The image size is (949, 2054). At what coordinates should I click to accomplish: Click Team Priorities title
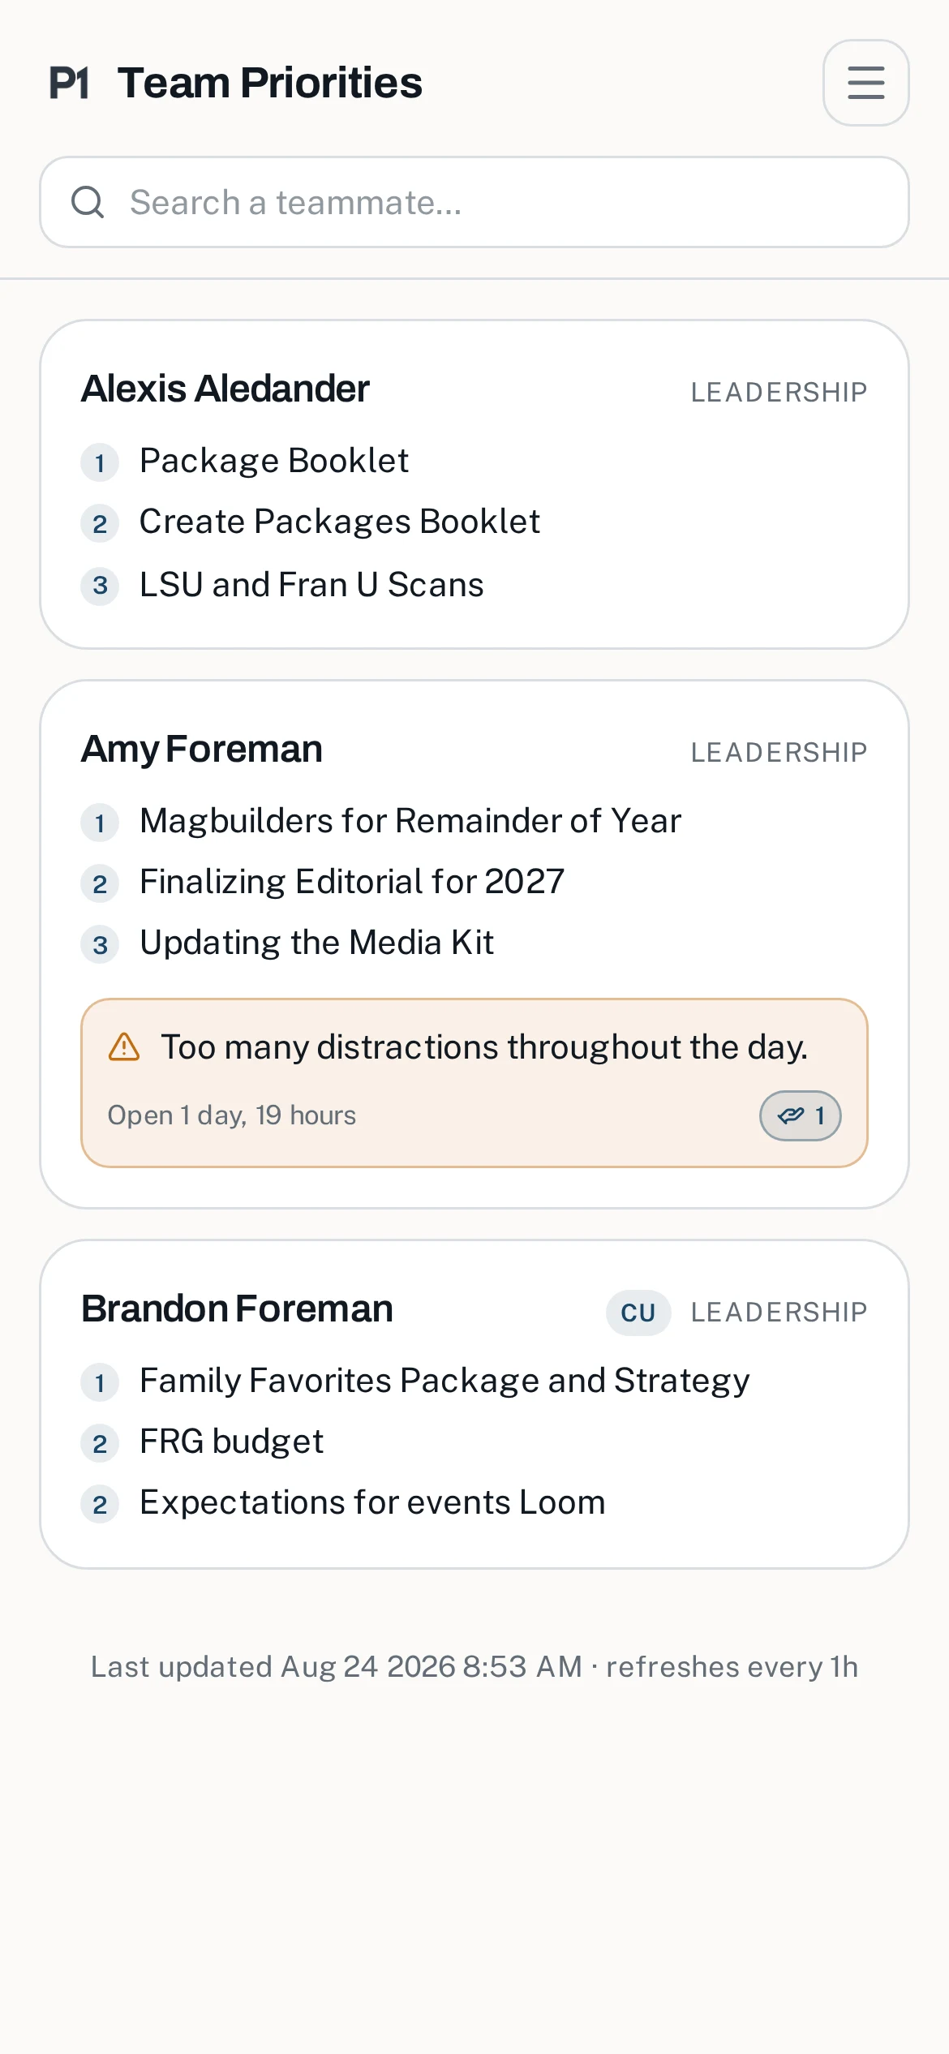pyautogui.click(x=269, y=83)
